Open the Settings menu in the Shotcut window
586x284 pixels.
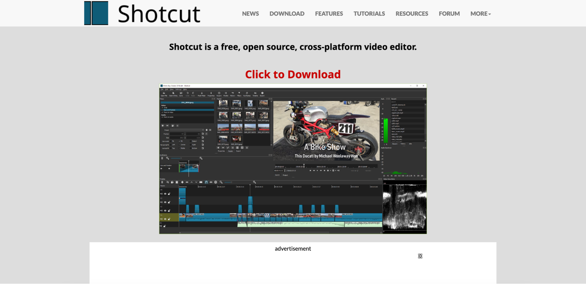pyautogui.click(x=178, y=89)
